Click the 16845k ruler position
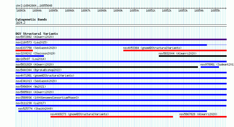This screenshot has height=127, width=234. point(53,11)
